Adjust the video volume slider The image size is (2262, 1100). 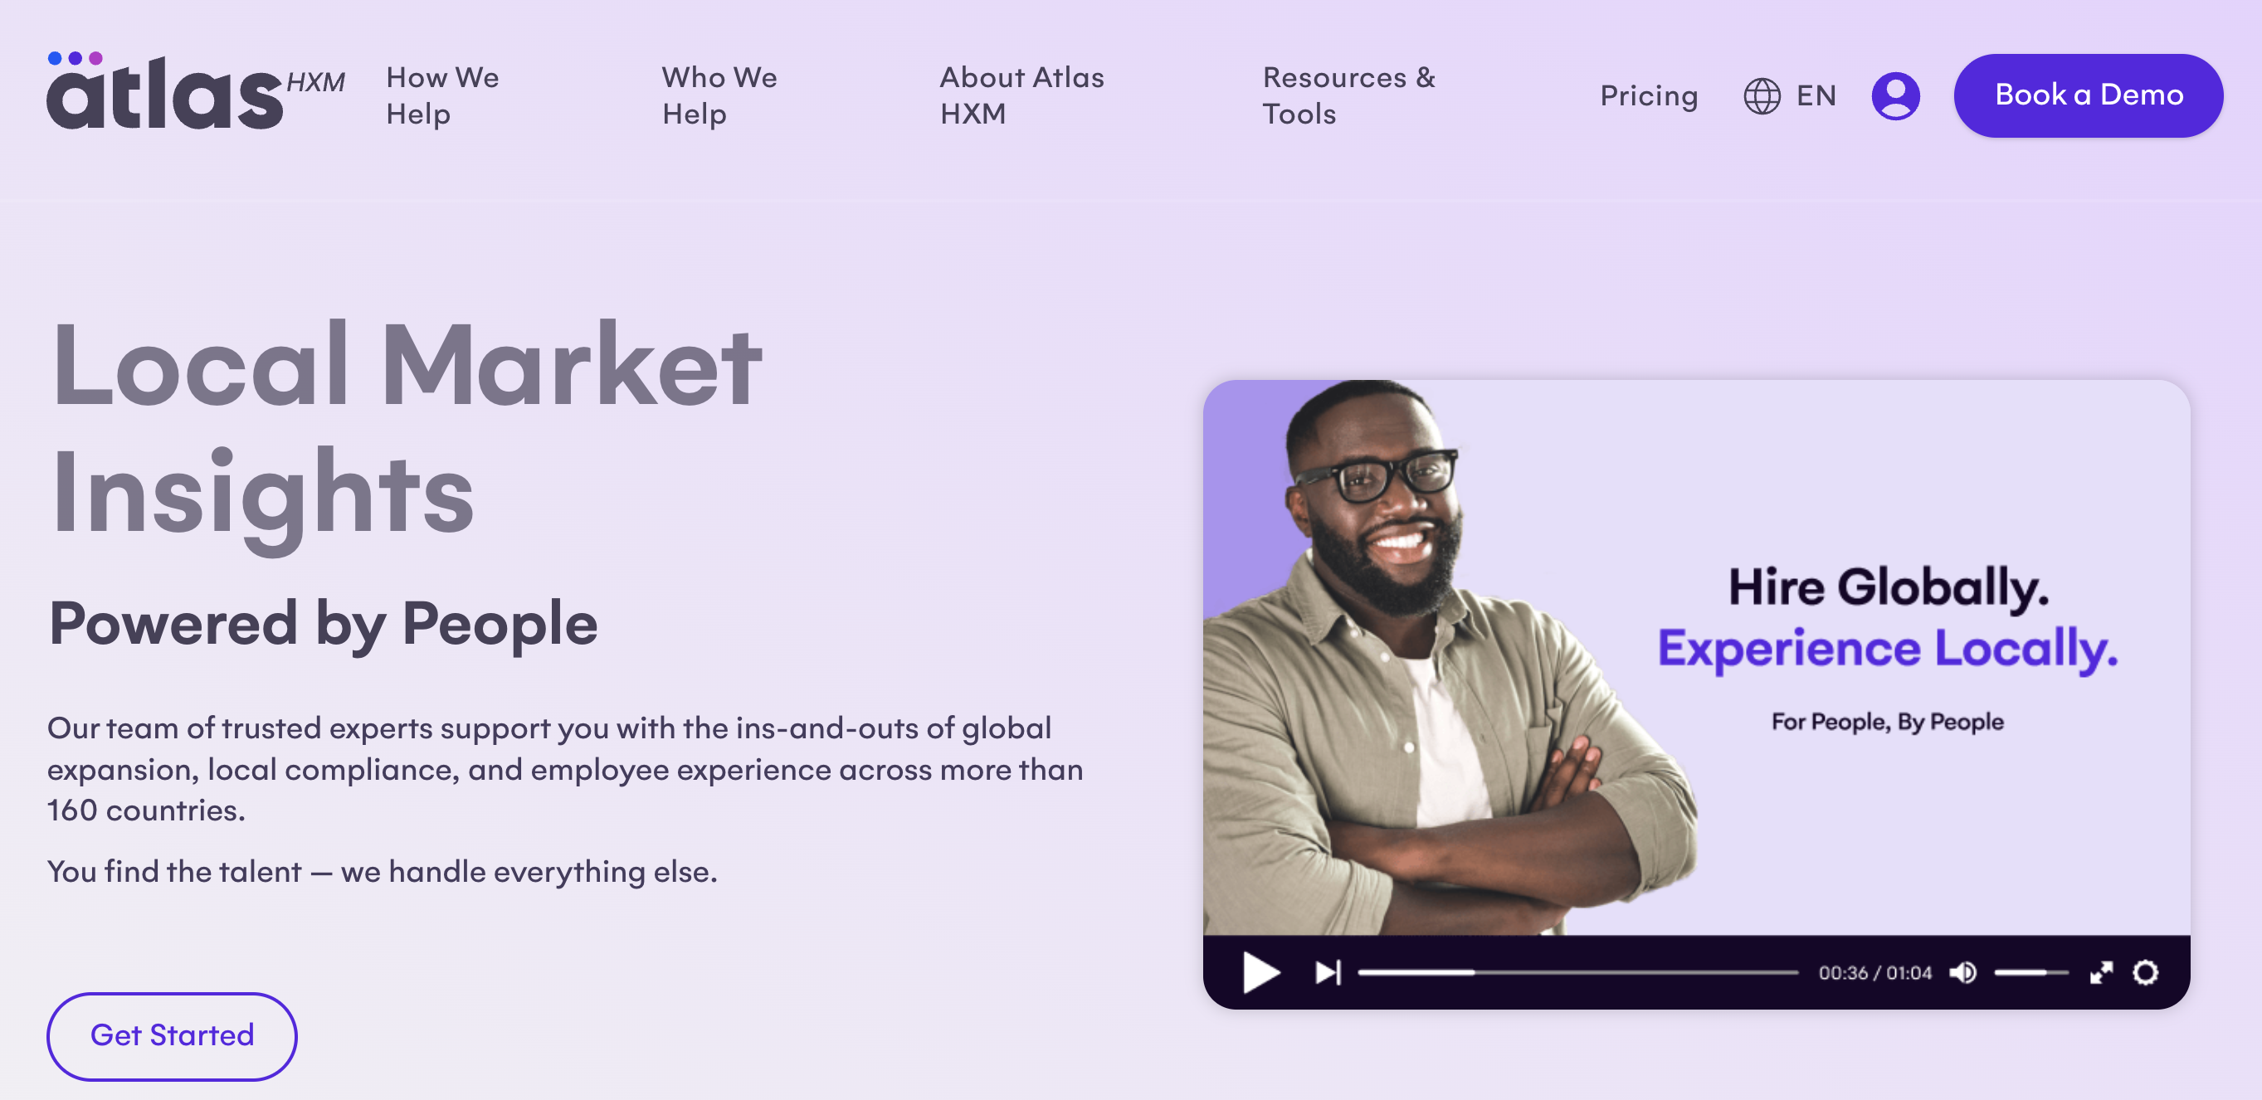[2031, 971]
